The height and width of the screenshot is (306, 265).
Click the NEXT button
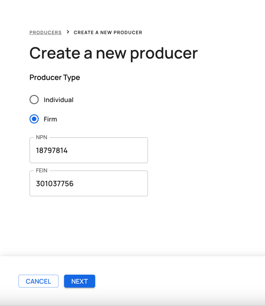[80, 281]
